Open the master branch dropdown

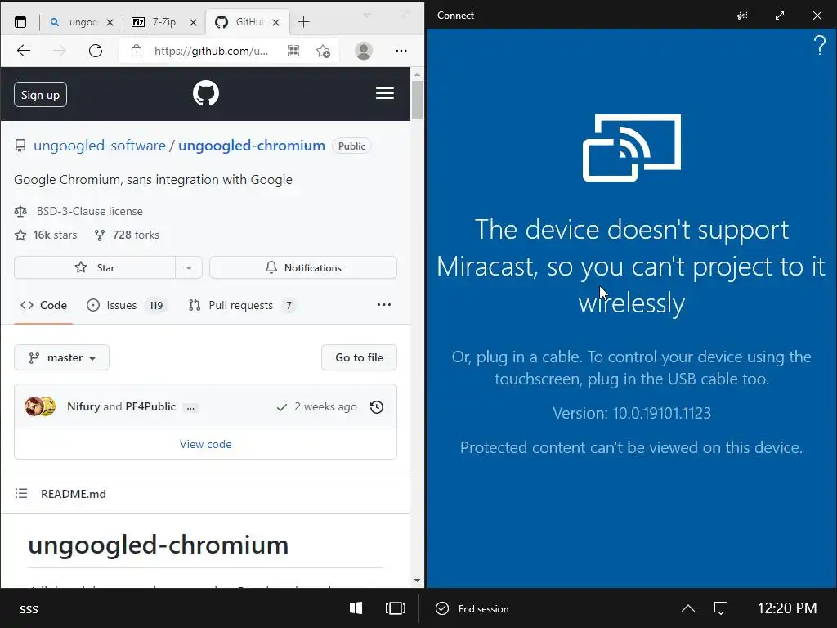tap(62, 357)
